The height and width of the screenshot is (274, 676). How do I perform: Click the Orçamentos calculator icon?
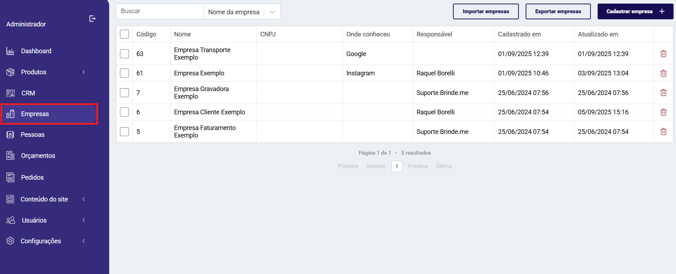10,156
